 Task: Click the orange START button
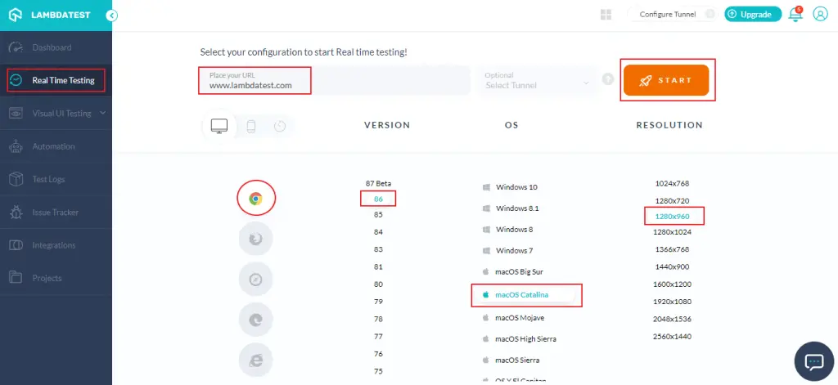click(665, 80)
